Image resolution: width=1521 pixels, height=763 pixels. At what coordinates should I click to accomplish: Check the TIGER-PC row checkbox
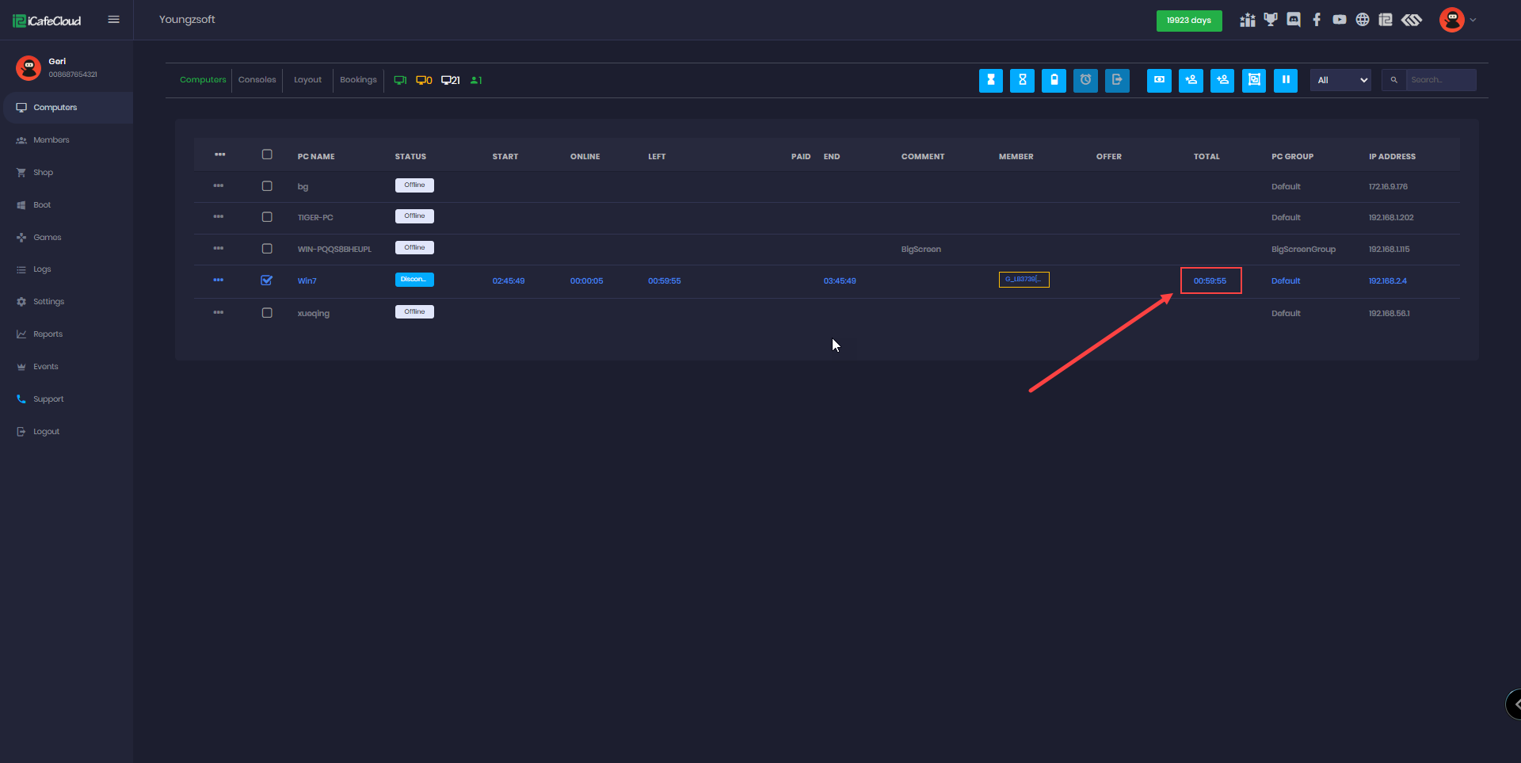coord(267,217)
